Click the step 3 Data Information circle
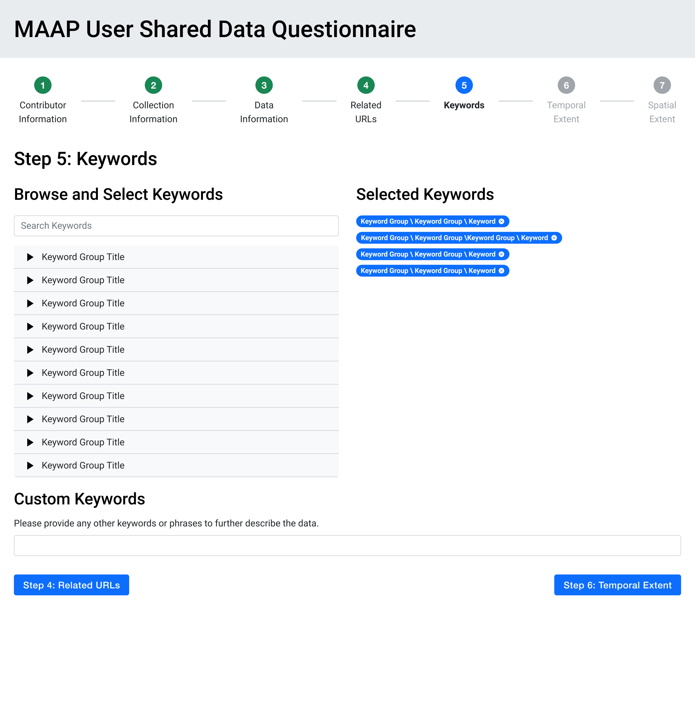 click(x=264, y=85)
